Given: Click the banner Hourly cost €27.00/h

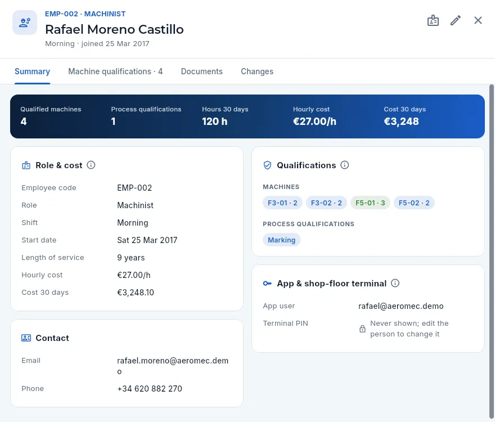Looking at the screenshot, I should pos(315,122).
